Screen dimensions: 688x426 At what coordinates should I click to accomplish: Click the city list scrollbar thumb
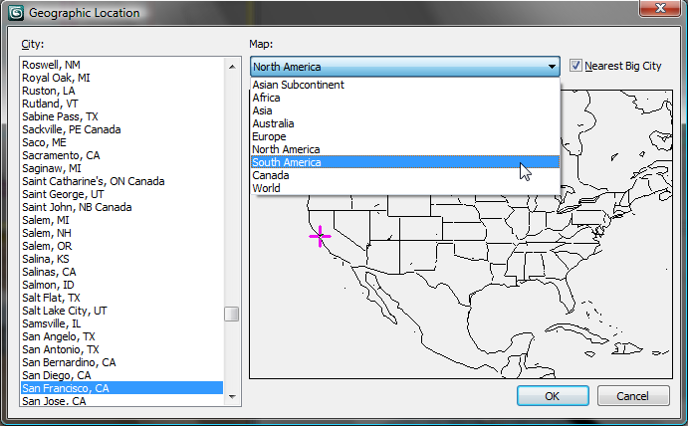232,315
